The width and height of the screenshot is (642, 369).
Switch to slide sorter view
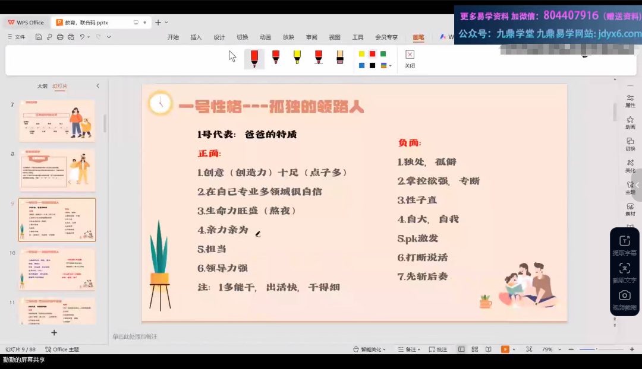coord(475,349)
